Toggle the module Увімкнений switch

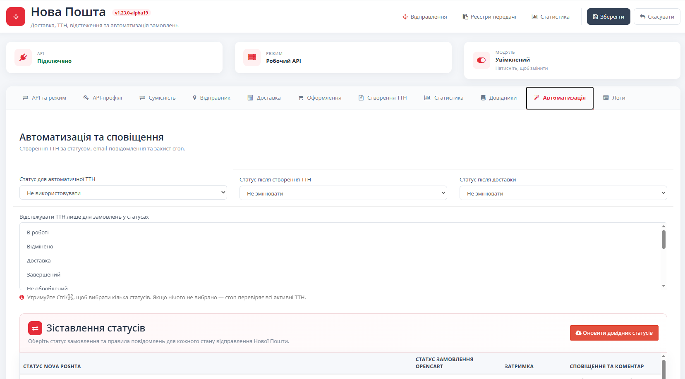coord(481,60)
